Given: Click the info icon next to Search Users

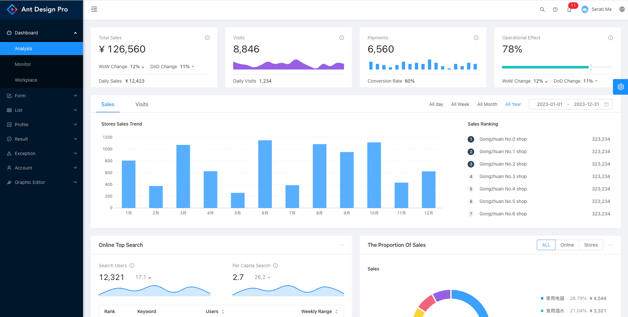Looking at the screenshot, I should [x=132, y=266].
